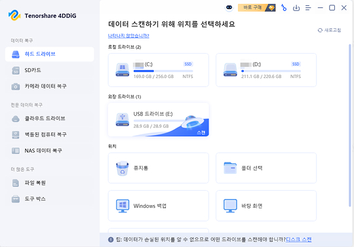Select 벽돌된 컴퓨터 복구 in sidebar

(x=49, y=134)
